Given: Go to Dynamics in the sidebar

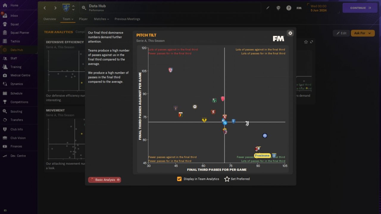Looking at the screenshot, I should [19, 84].
